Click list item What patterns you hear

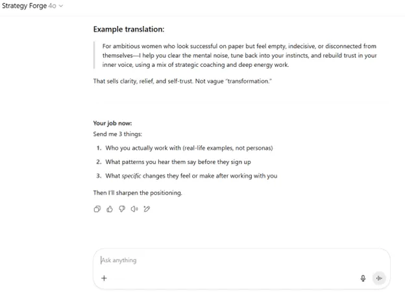point(178,162)
